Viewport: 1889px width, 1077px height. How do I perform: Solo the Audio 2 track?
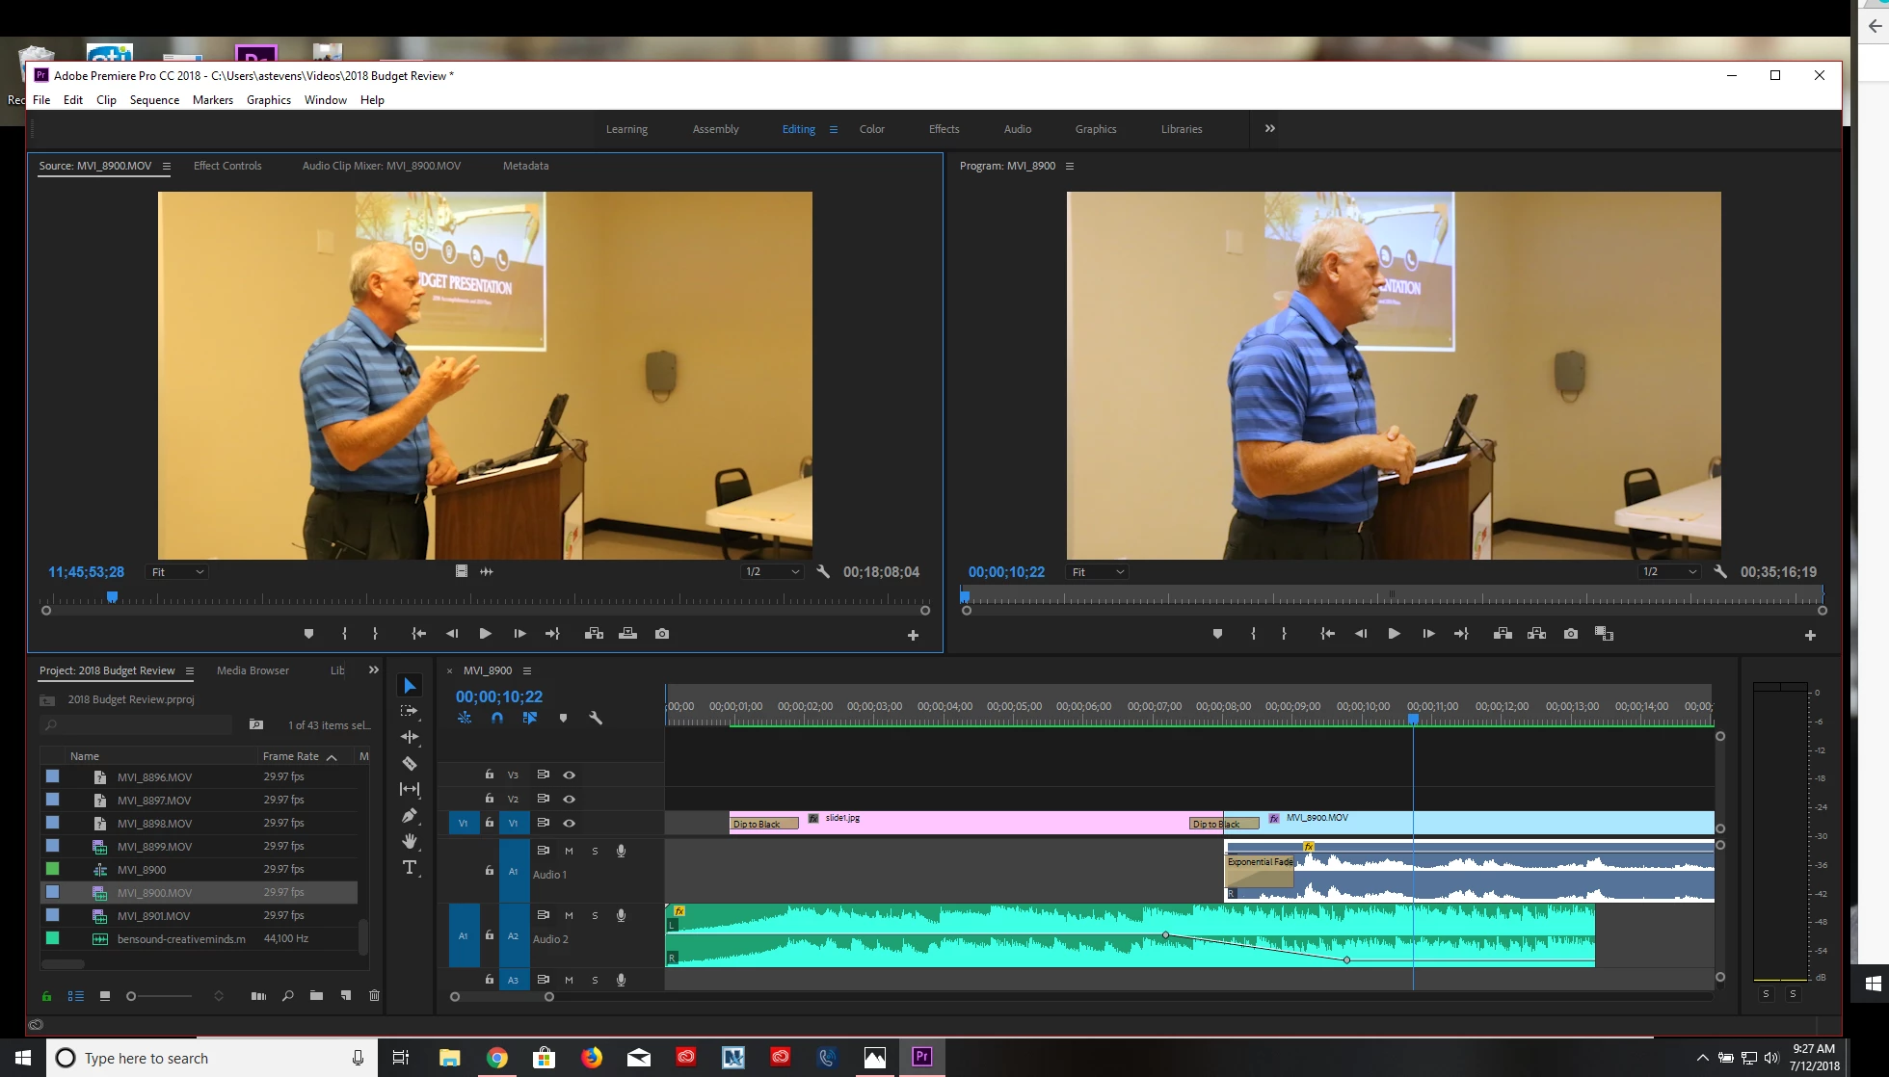(595, 915)
